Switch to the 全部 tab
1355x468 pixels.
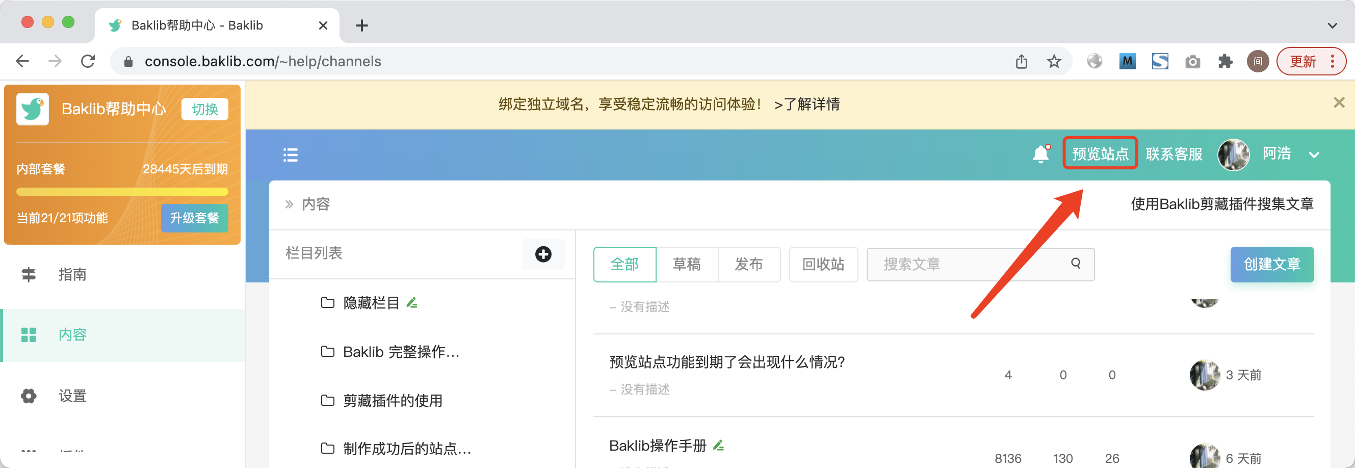624,264
